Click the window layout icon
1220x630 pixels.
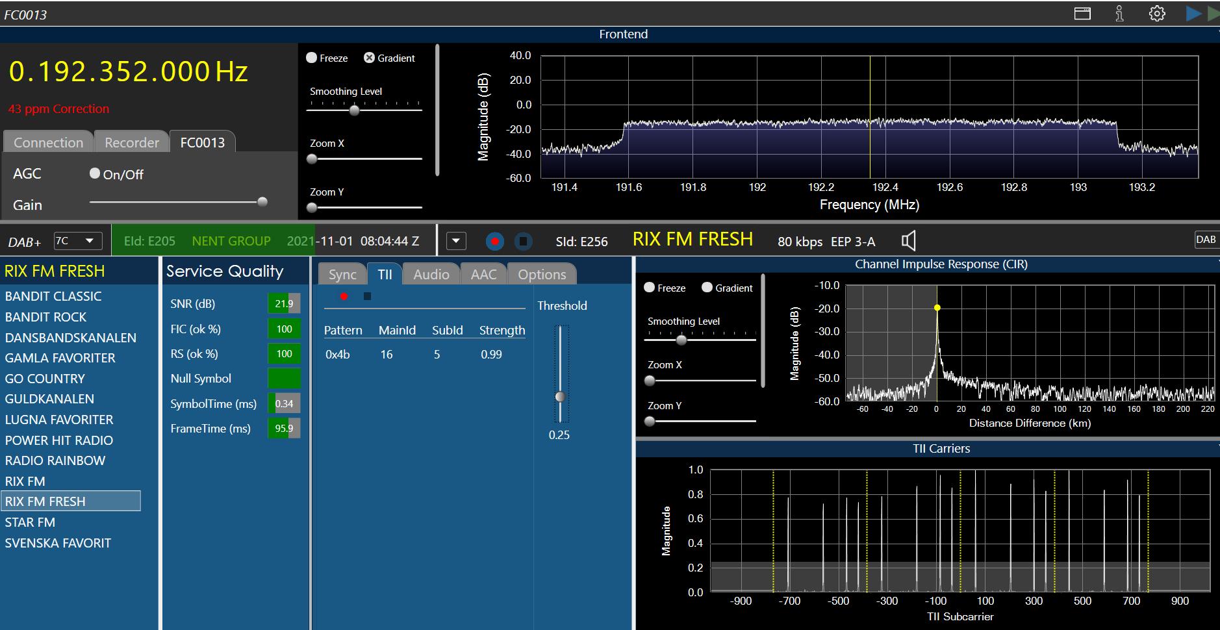click(x=1082, y=14)
